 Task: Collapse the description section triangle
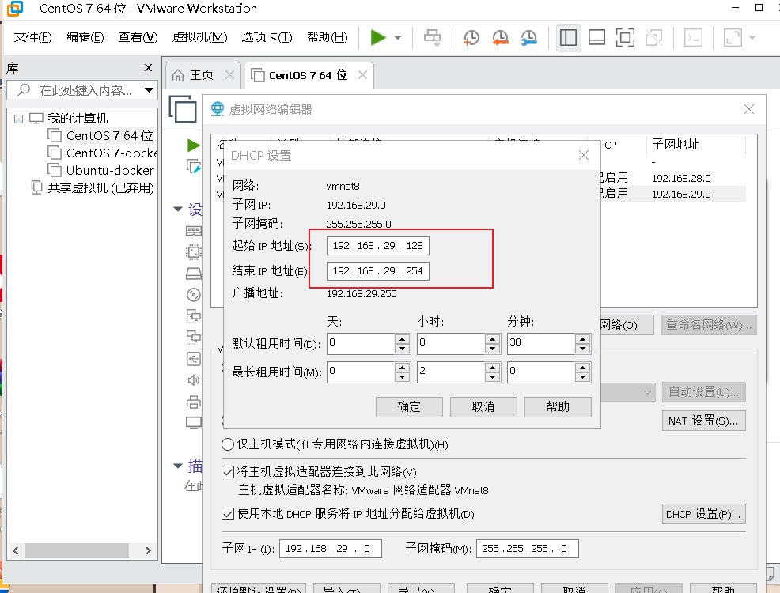coord(177,466)
